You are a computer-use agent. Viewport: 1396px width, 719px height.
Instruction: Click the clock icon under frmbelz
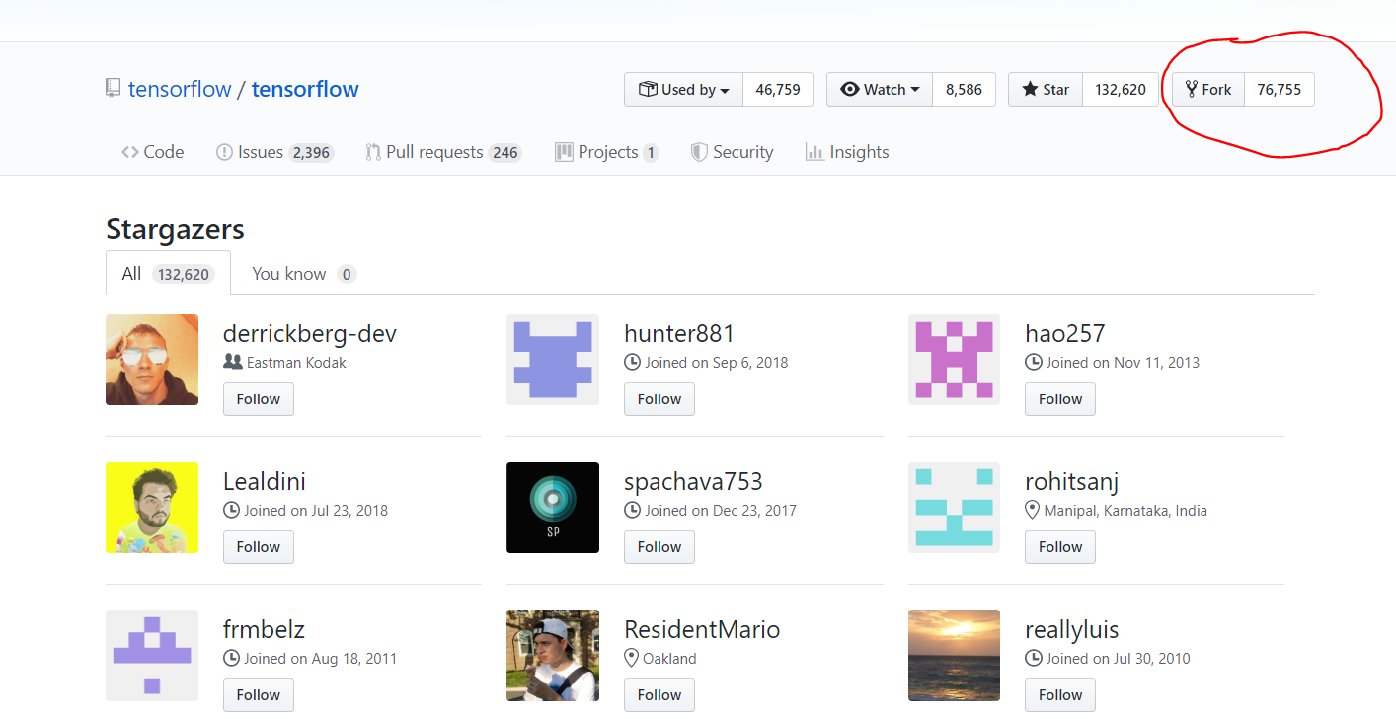(232, 658)
